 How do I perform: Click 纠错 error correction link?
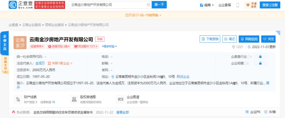[270, 112]
